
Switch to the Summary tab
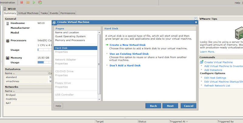click(x=10, y=13)
